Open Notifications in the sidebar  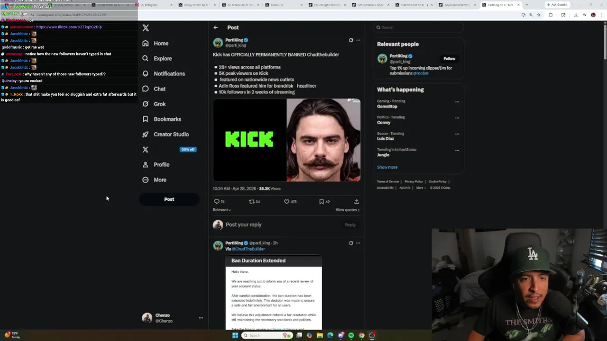[164, 73]
